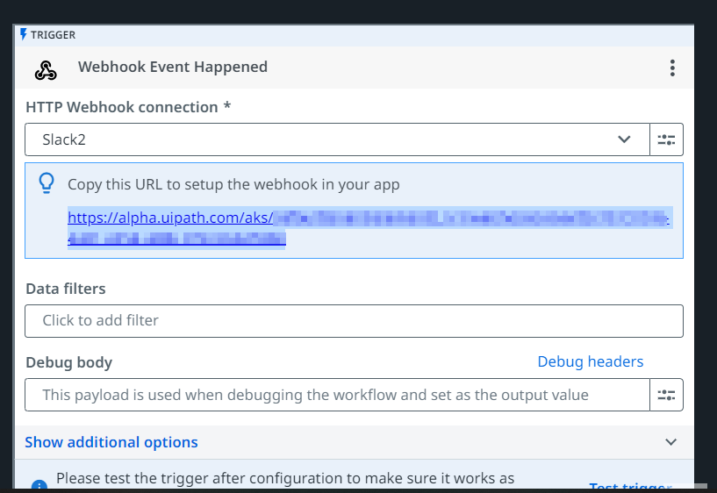Click the lightning bolt Trigger icon

(x=24, y=34)
